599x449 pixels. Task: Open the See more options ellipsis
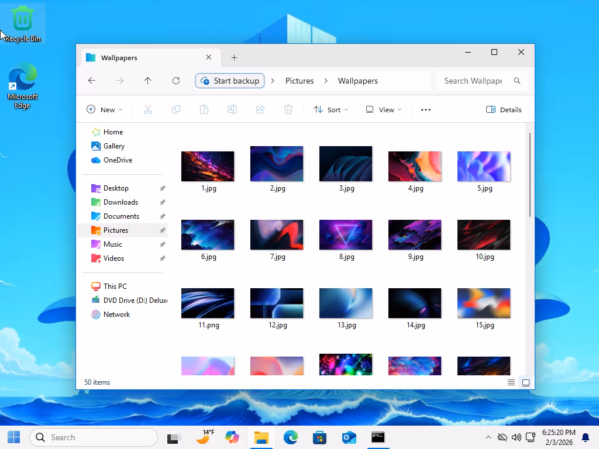[426, 109]
